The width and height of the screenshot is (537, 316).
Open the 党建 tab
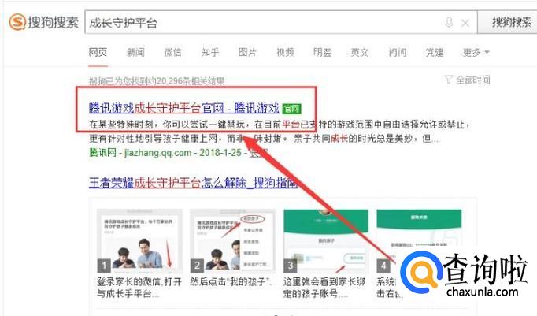coord(435,52)
